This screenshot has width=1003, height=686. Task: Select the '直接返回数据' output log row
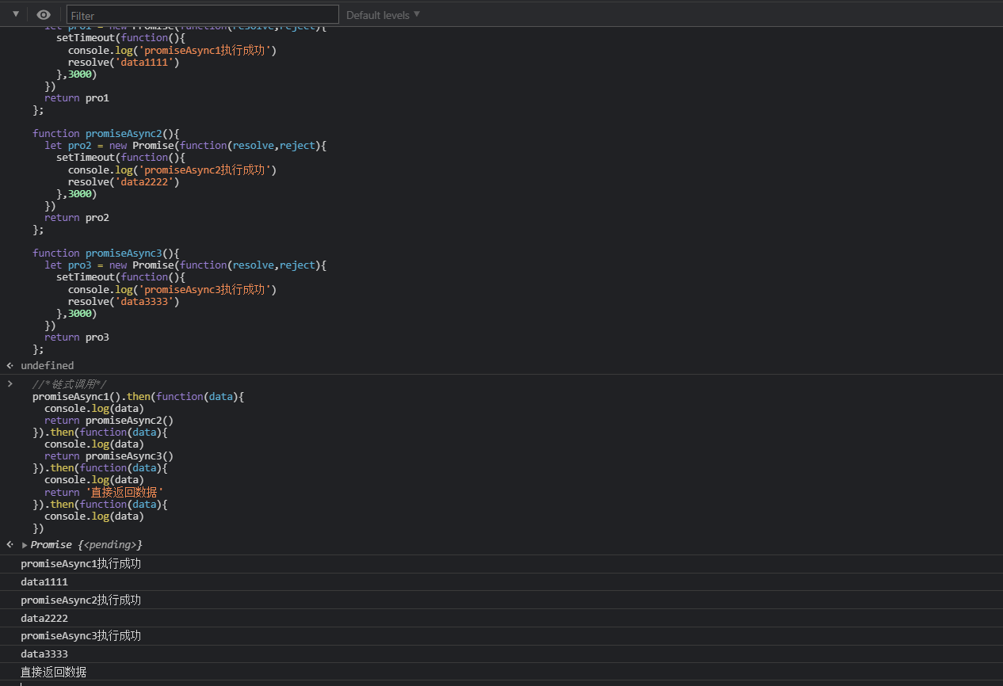coord(501,672)
